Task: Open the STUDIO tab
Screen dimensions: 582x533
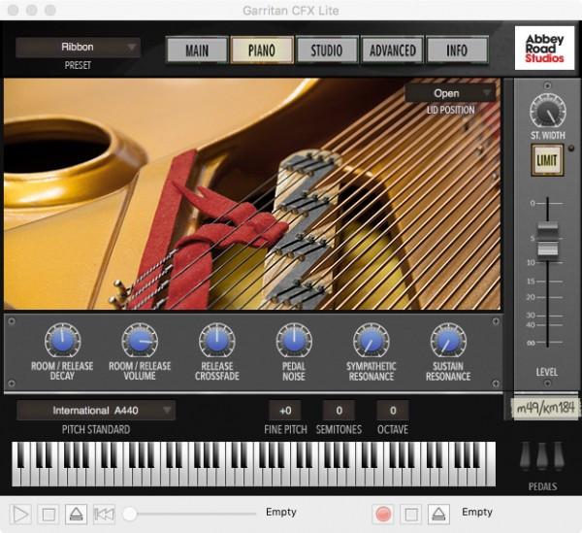Action: tap(327, 50)
